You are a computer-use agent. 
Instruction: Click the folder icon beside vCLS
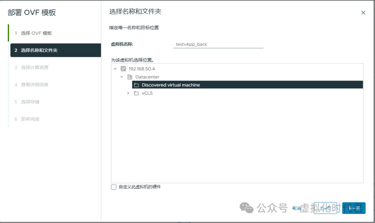[x=136, y=93]
